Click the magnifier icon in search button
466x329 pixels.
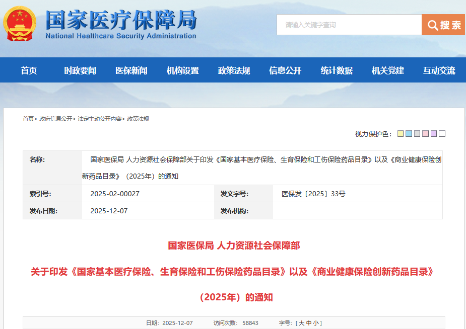click(x=432, y=25)
